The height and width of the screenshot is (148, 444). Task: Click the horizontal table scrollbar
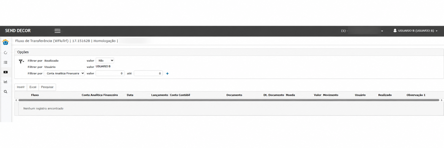[x=229, y=100]
